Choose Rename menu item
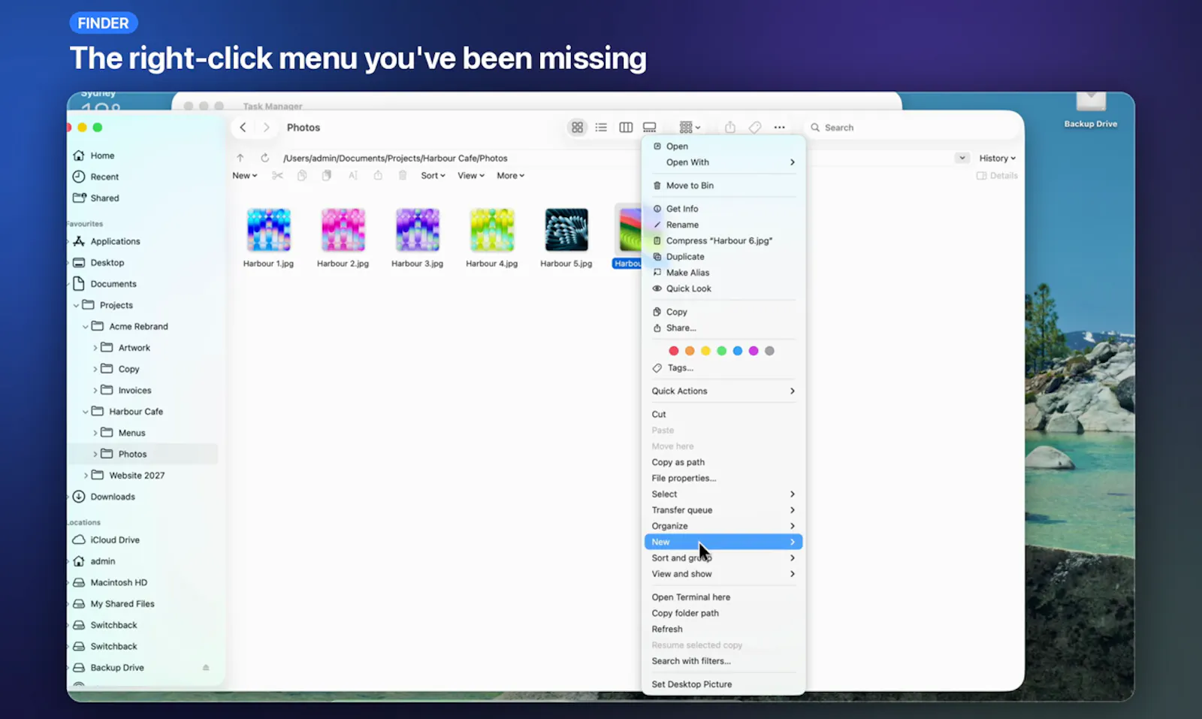The height and width of the screenshot is (719, 1202). click(723, 225)
